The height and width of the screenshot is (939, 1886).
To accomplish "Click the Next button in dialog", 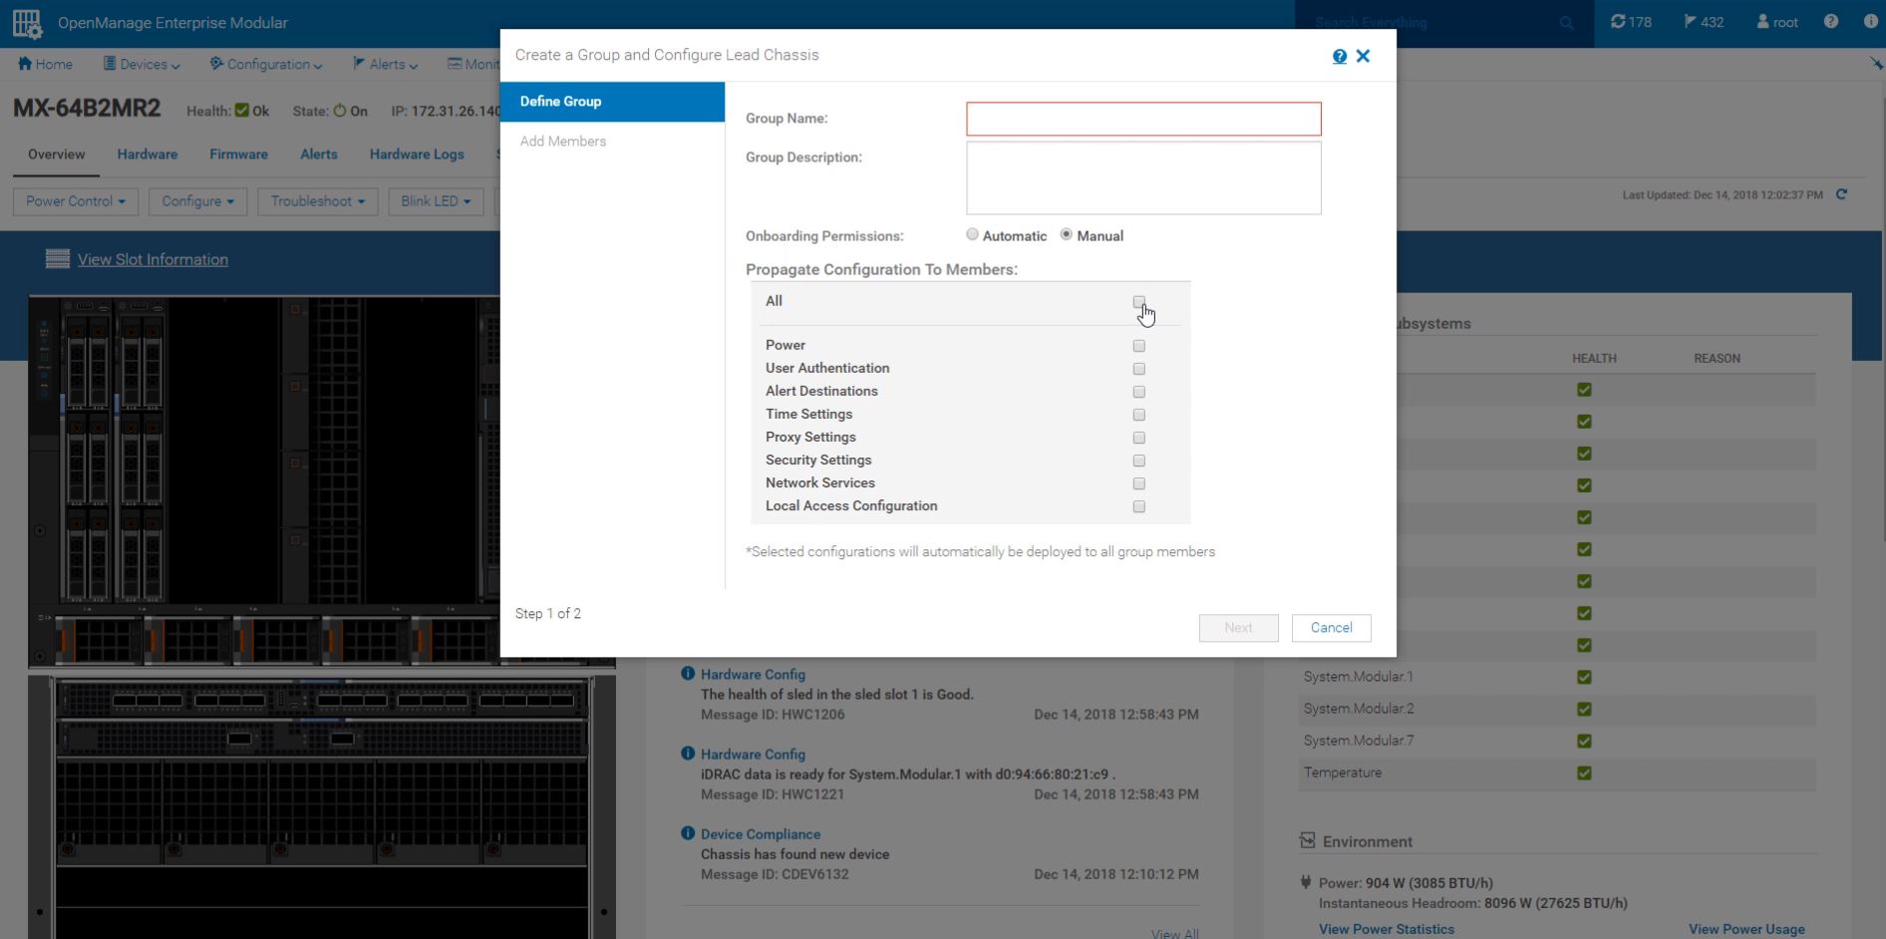I will click(x=1238, y=628).
